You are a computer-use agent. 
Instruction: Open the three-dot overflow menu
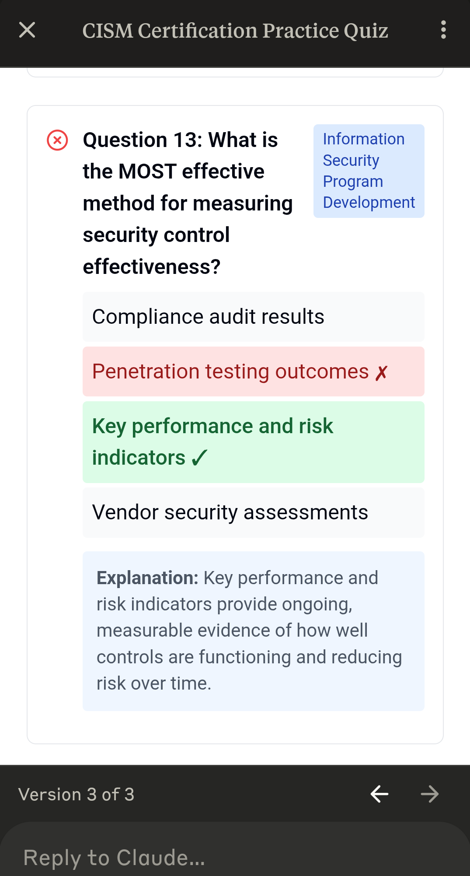(443, 31)
